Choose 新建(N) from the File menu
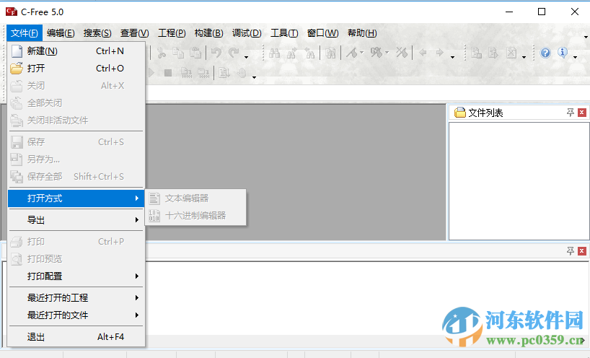 (76, 51)
